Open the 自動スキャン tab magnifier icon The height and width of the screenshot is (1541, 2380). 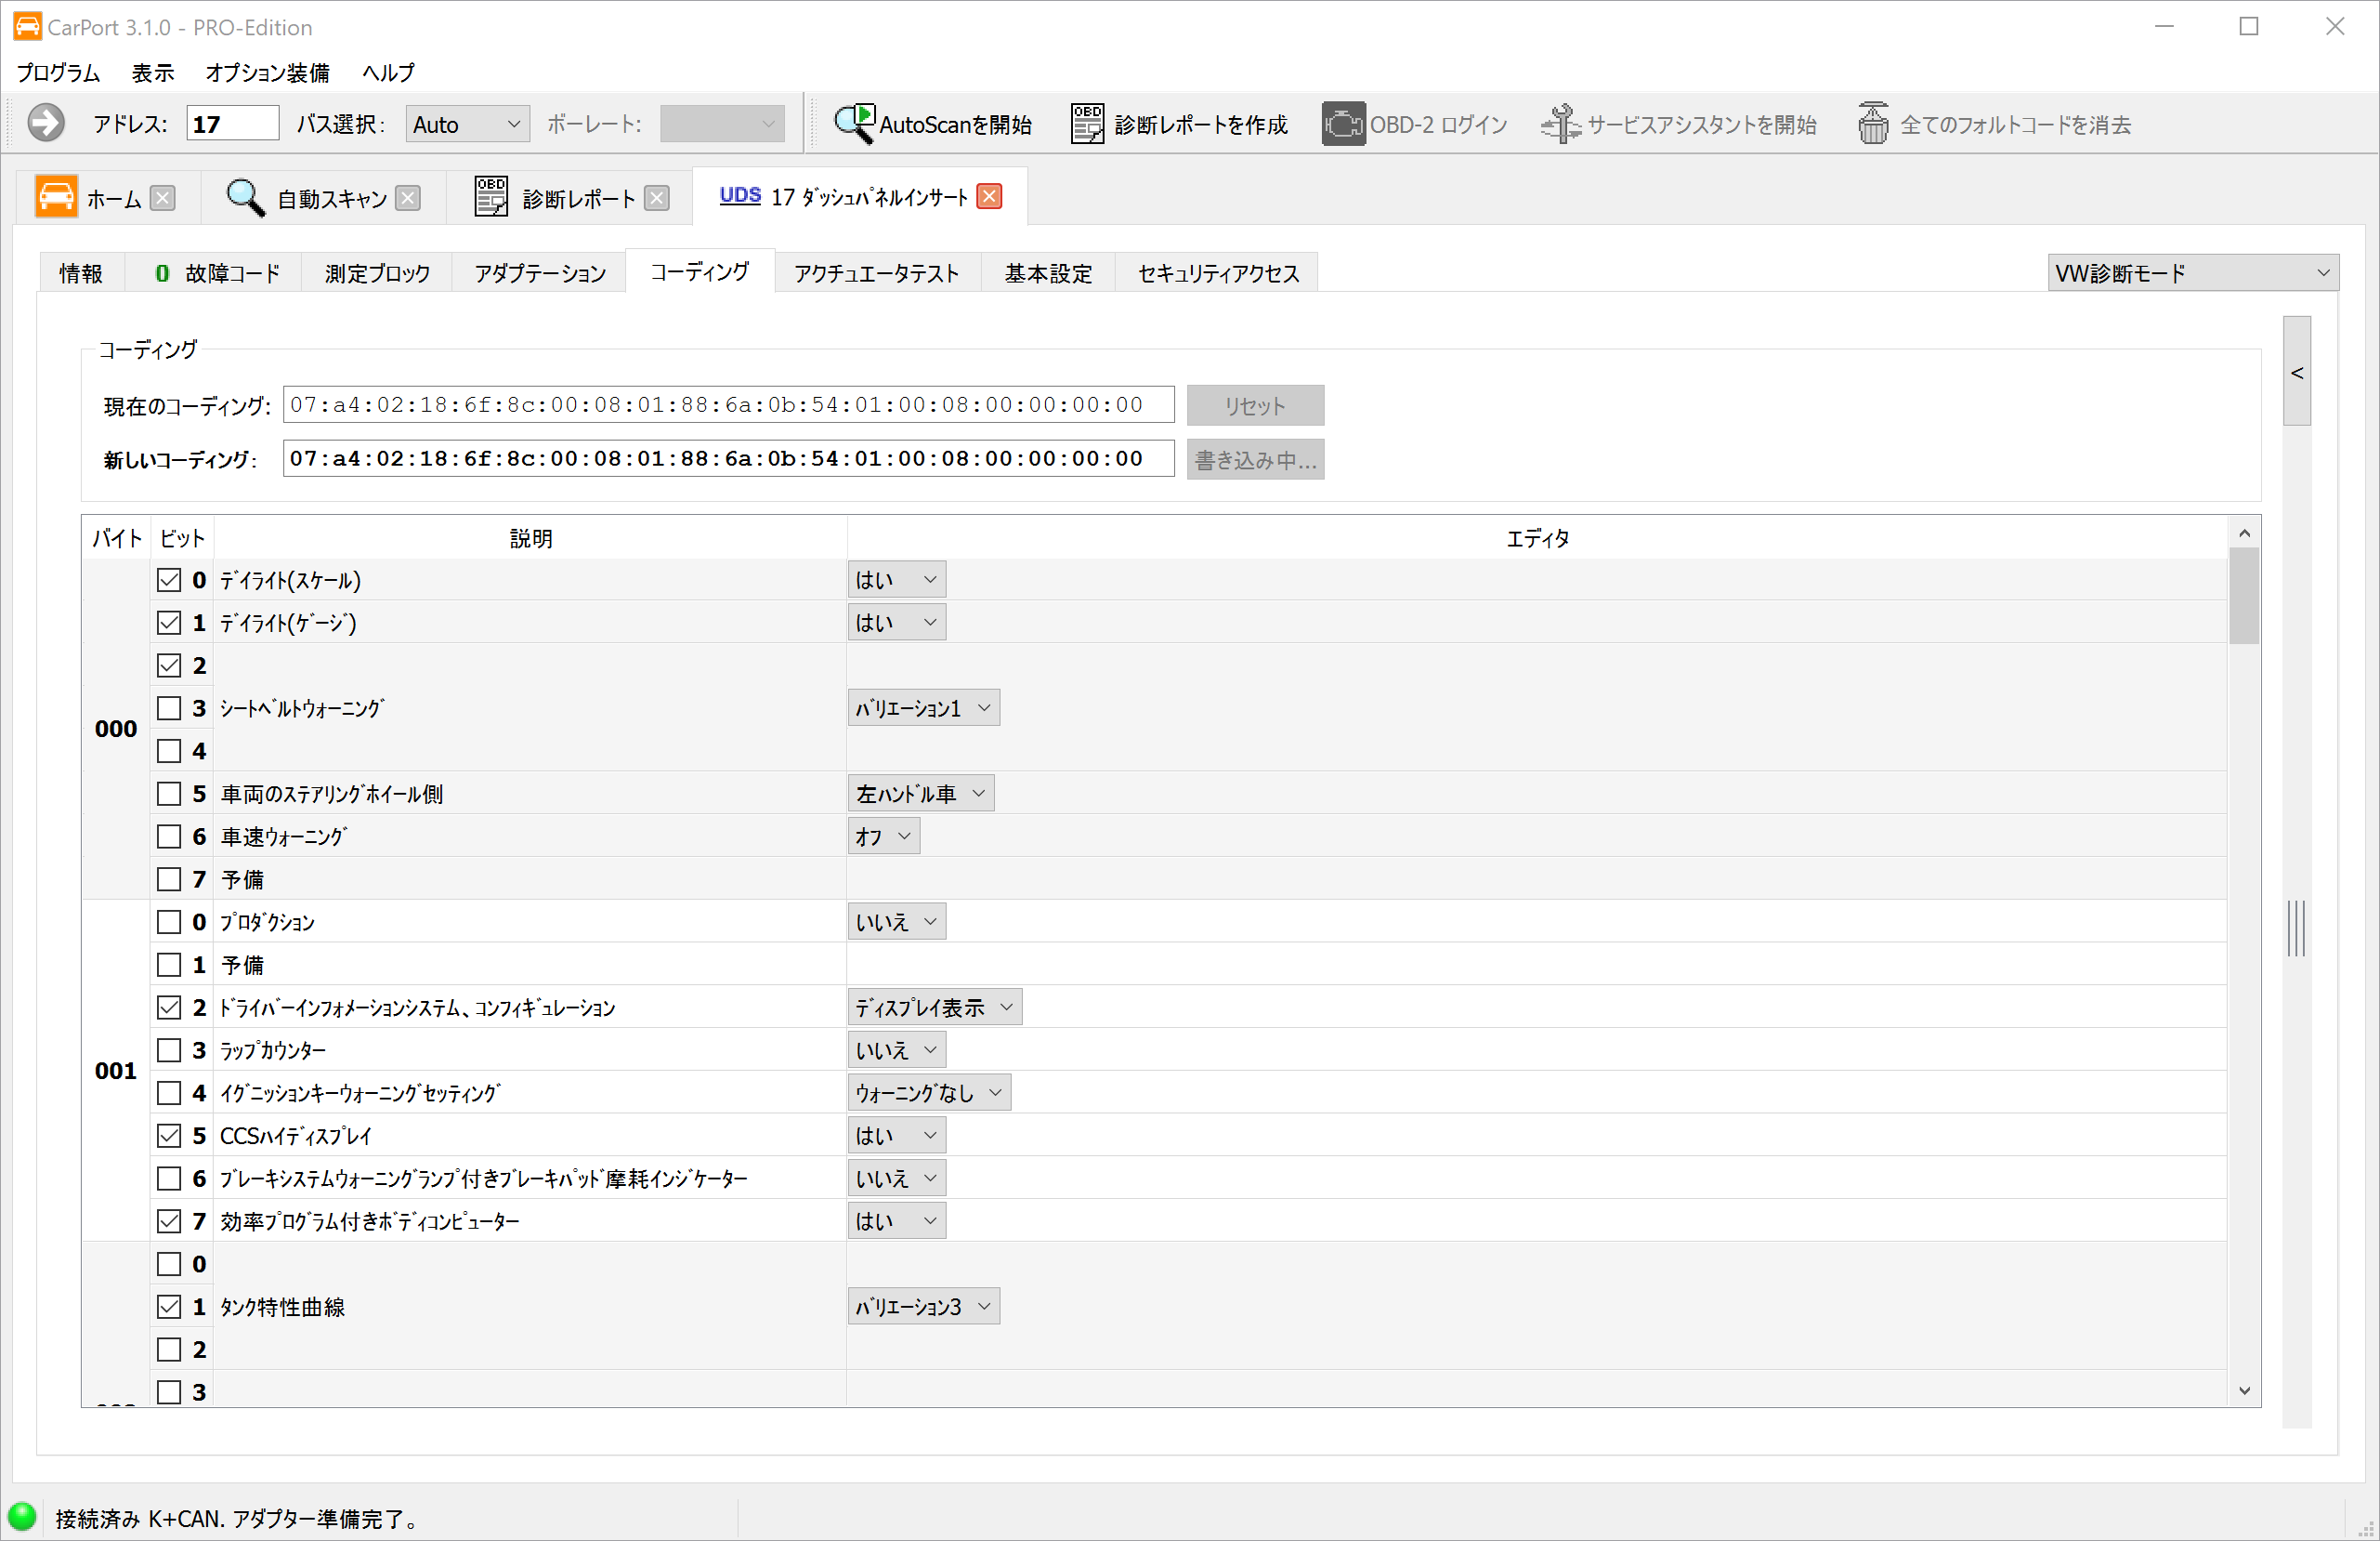pyautogui.click(x=245, y=198)
